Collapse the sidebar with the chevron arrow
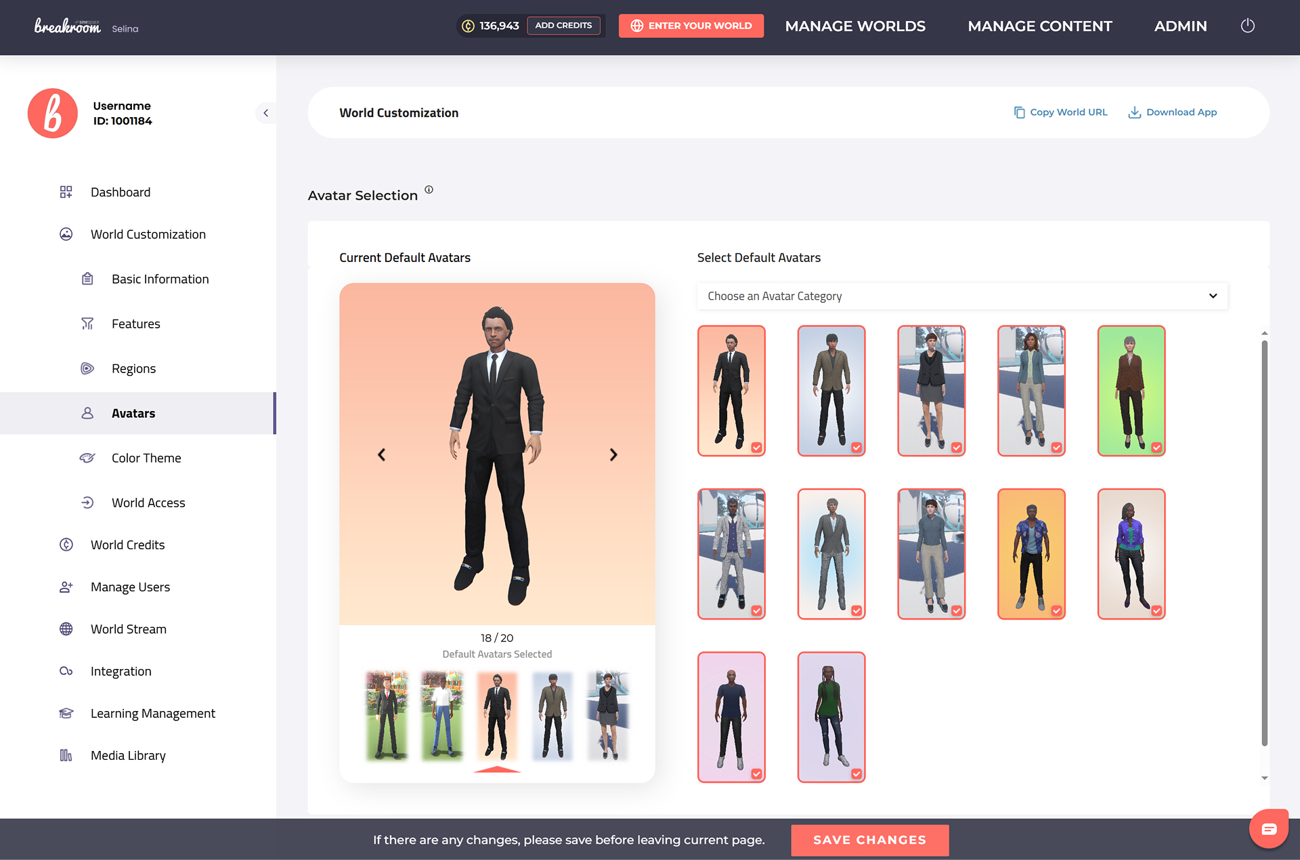Screen dimensions: 1300x860 click(x=265, y=113)
